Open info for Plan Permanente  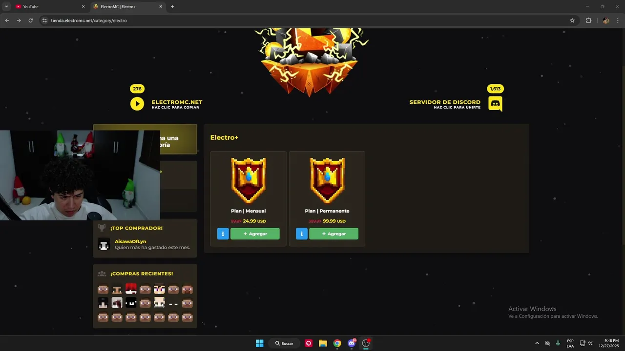point(301,234)
